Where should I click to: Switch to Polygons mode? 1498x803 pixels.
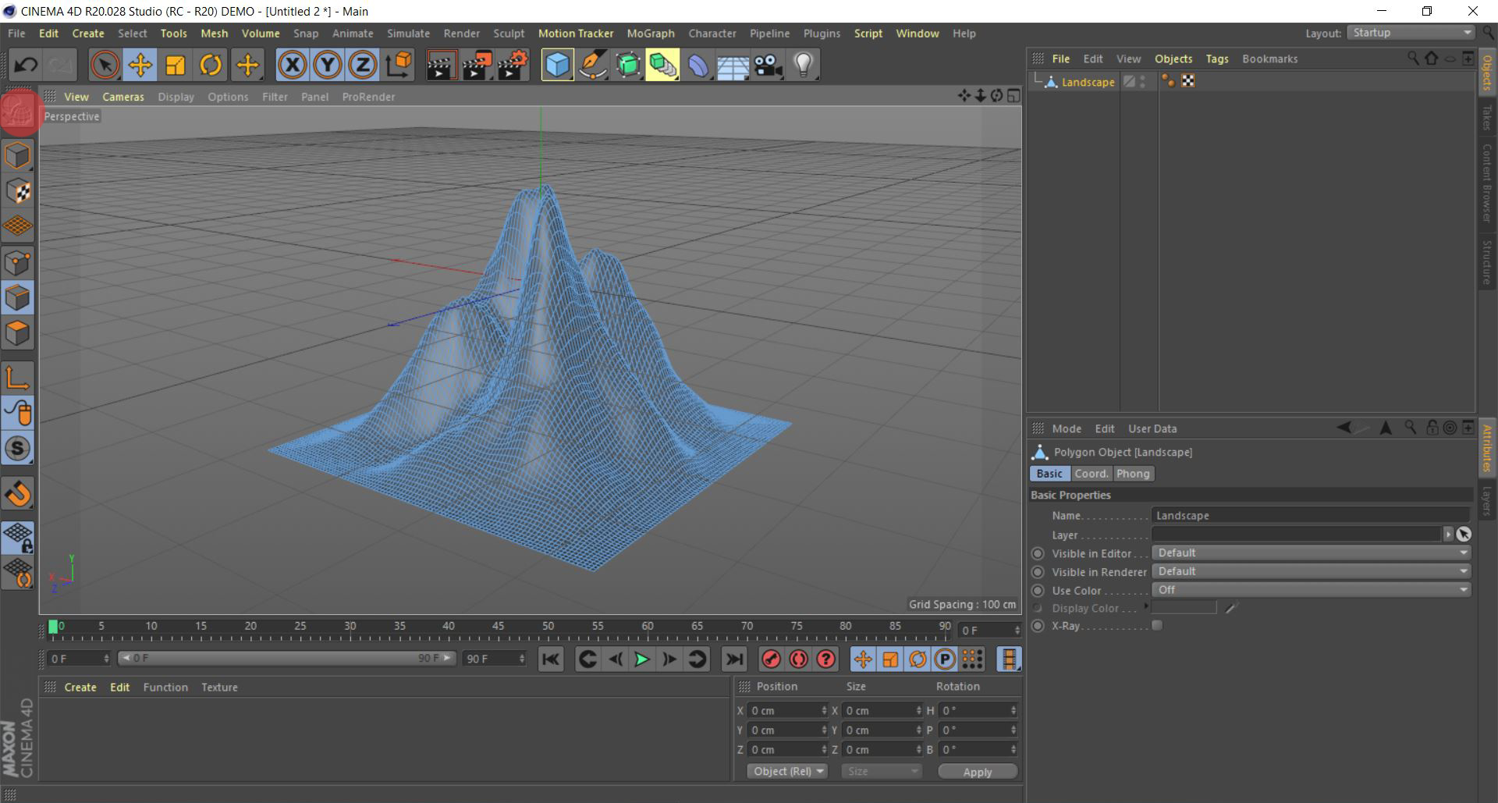(18, 333)
